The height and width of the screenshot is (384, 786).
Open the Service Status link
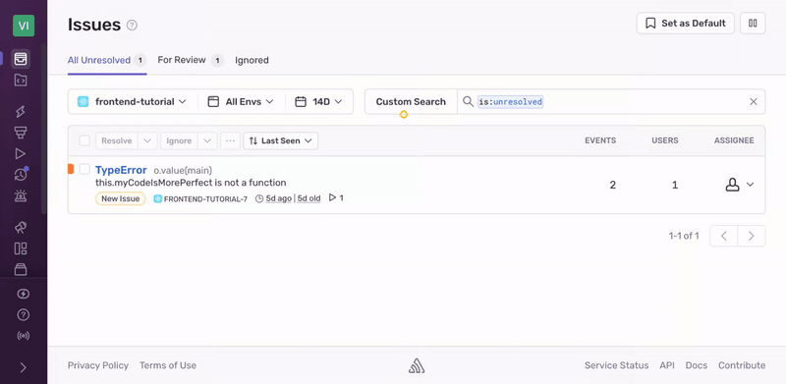coord(616,365)
